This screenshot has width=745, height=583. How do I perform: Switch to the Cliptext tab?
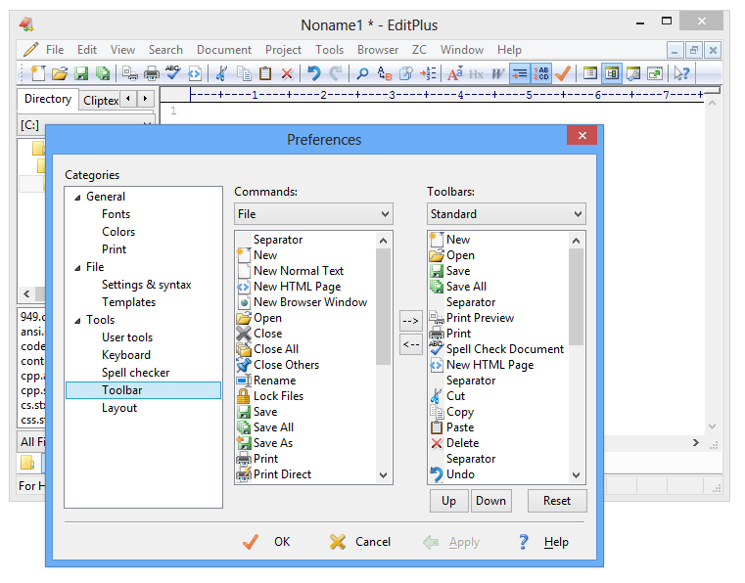(100, 100)
